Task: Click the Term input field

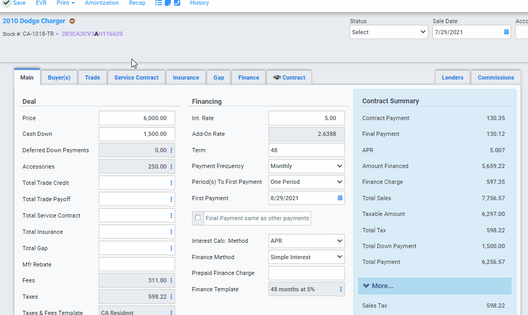Action: tap(306, 150)
